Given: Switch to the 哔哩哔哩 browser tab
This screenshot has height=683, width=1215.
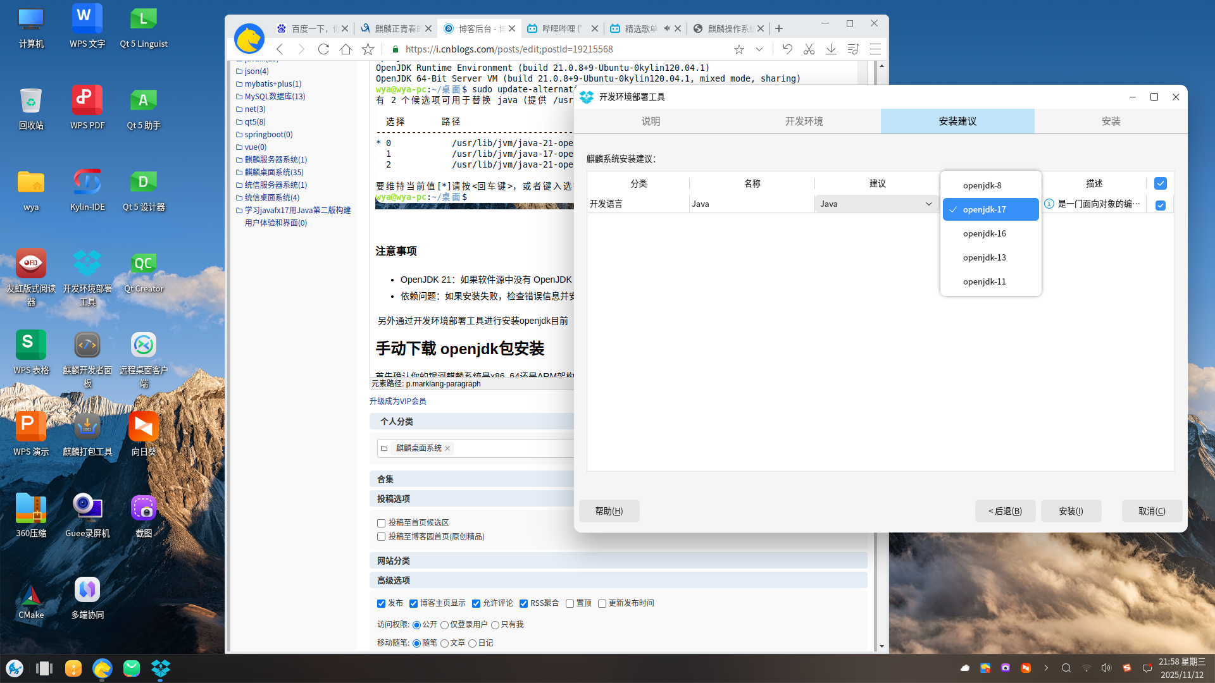Looking at the screenshot, I should click(x=559, y=28).
